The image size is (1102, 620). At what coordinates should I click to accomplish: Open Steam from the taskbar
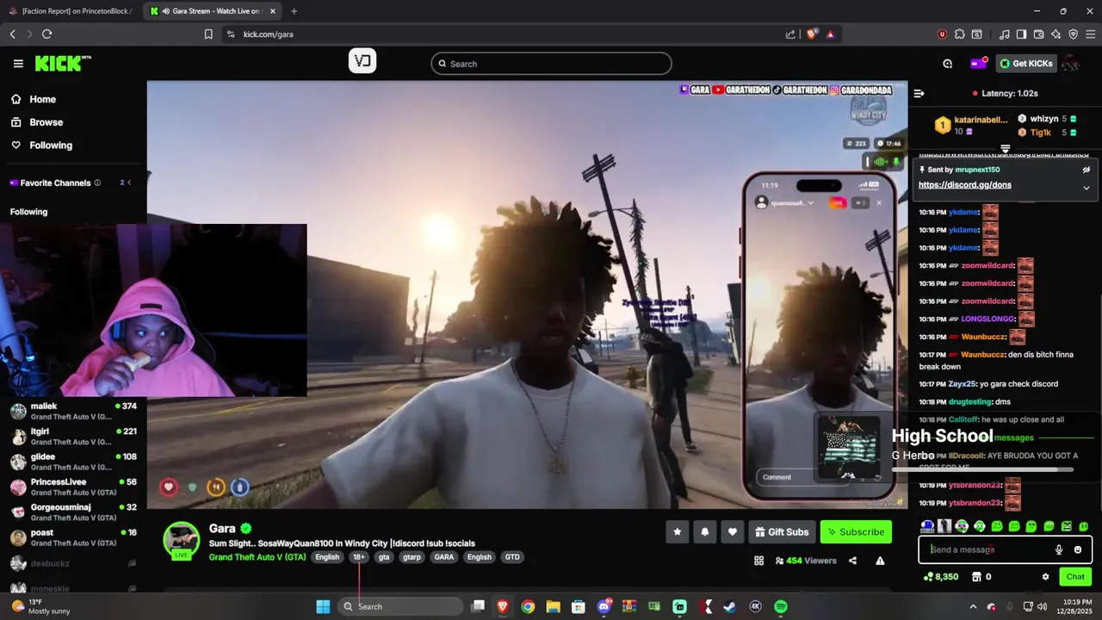pyautogui.click(x=731, y=606)
